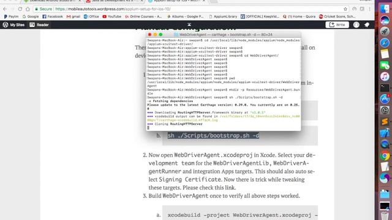
Task: Maximize the Terminal window with green button
Action: [x=160, y=35]
